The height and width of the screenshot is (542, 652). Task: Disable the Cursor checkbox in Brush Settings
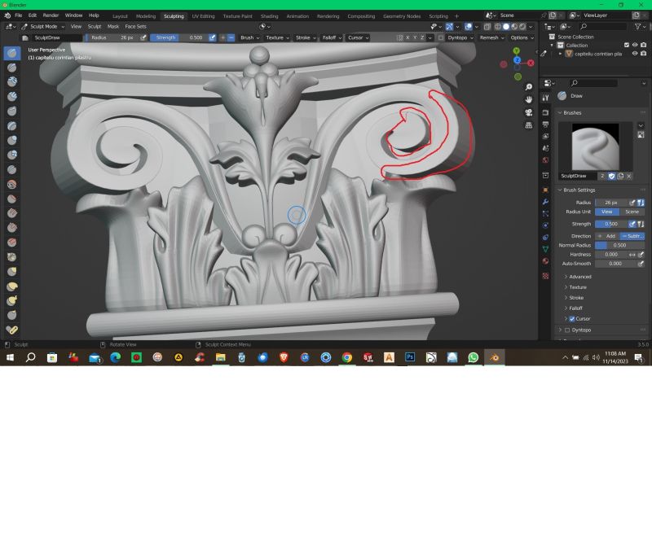click(572, 318)
